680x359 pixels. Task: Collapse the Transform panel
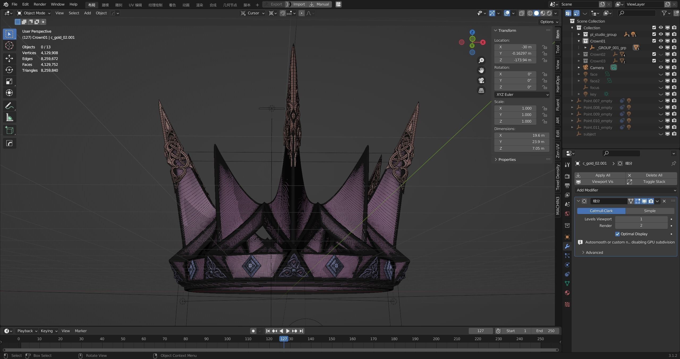click(507, 31)
